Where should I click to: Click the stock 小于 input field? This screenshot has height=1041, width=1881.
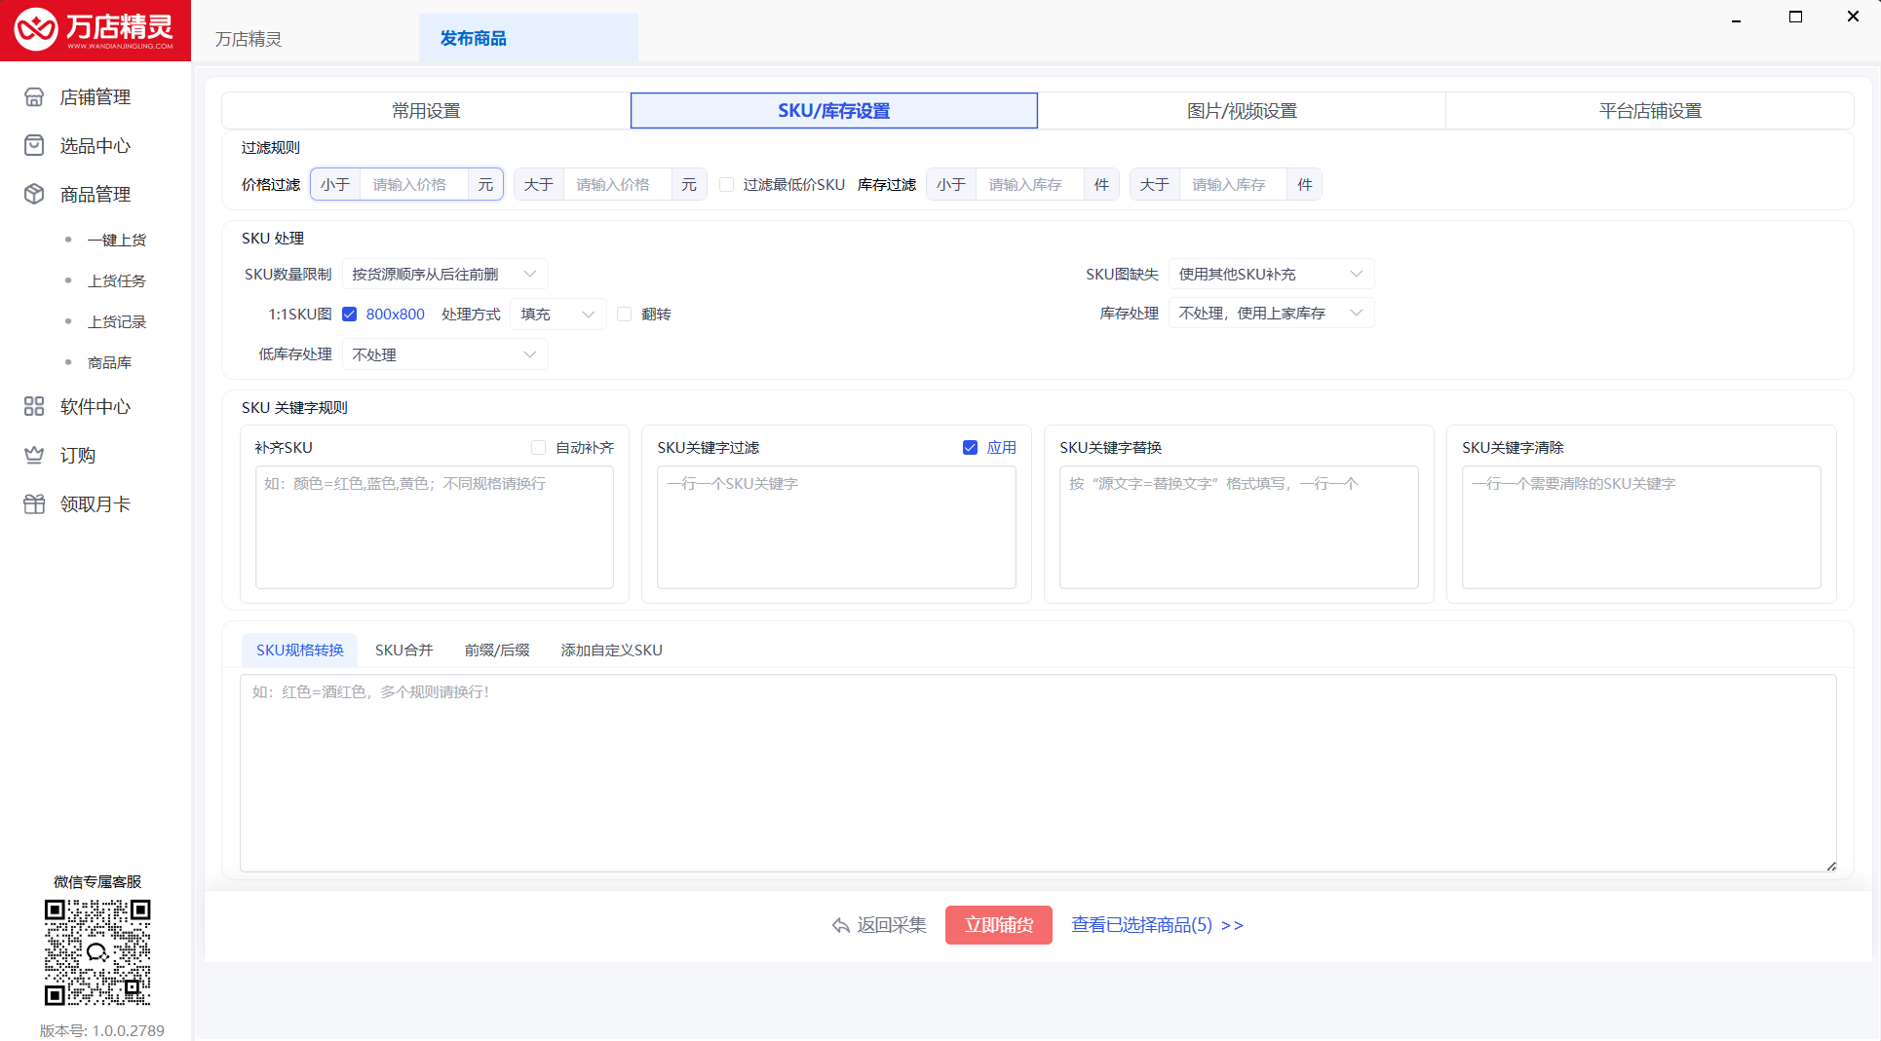(1029, 185)
